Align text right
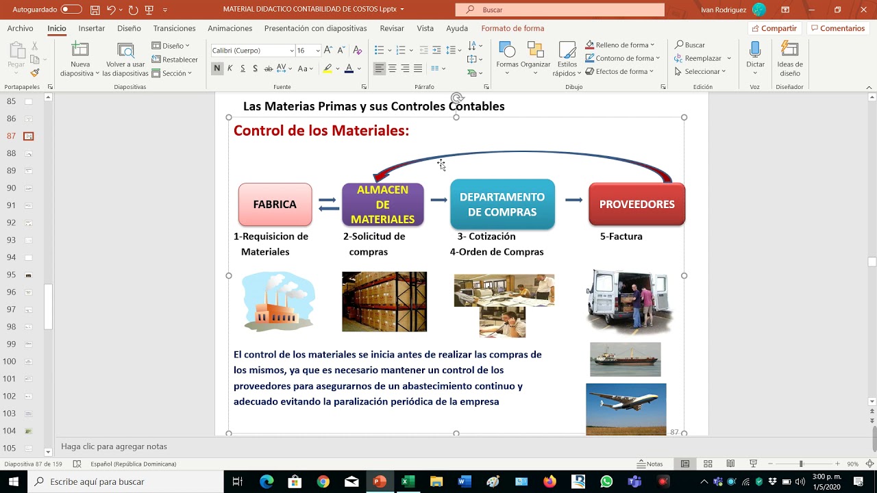The image size is (877, 493). click(405, 68)
